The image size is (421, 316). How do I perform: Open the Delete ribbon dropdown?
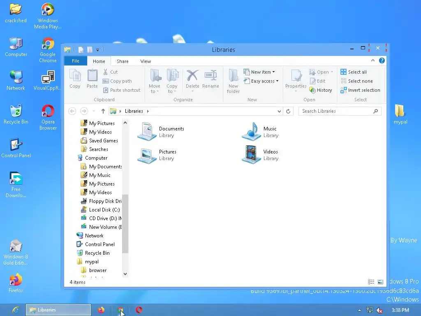tap(192, 91)
